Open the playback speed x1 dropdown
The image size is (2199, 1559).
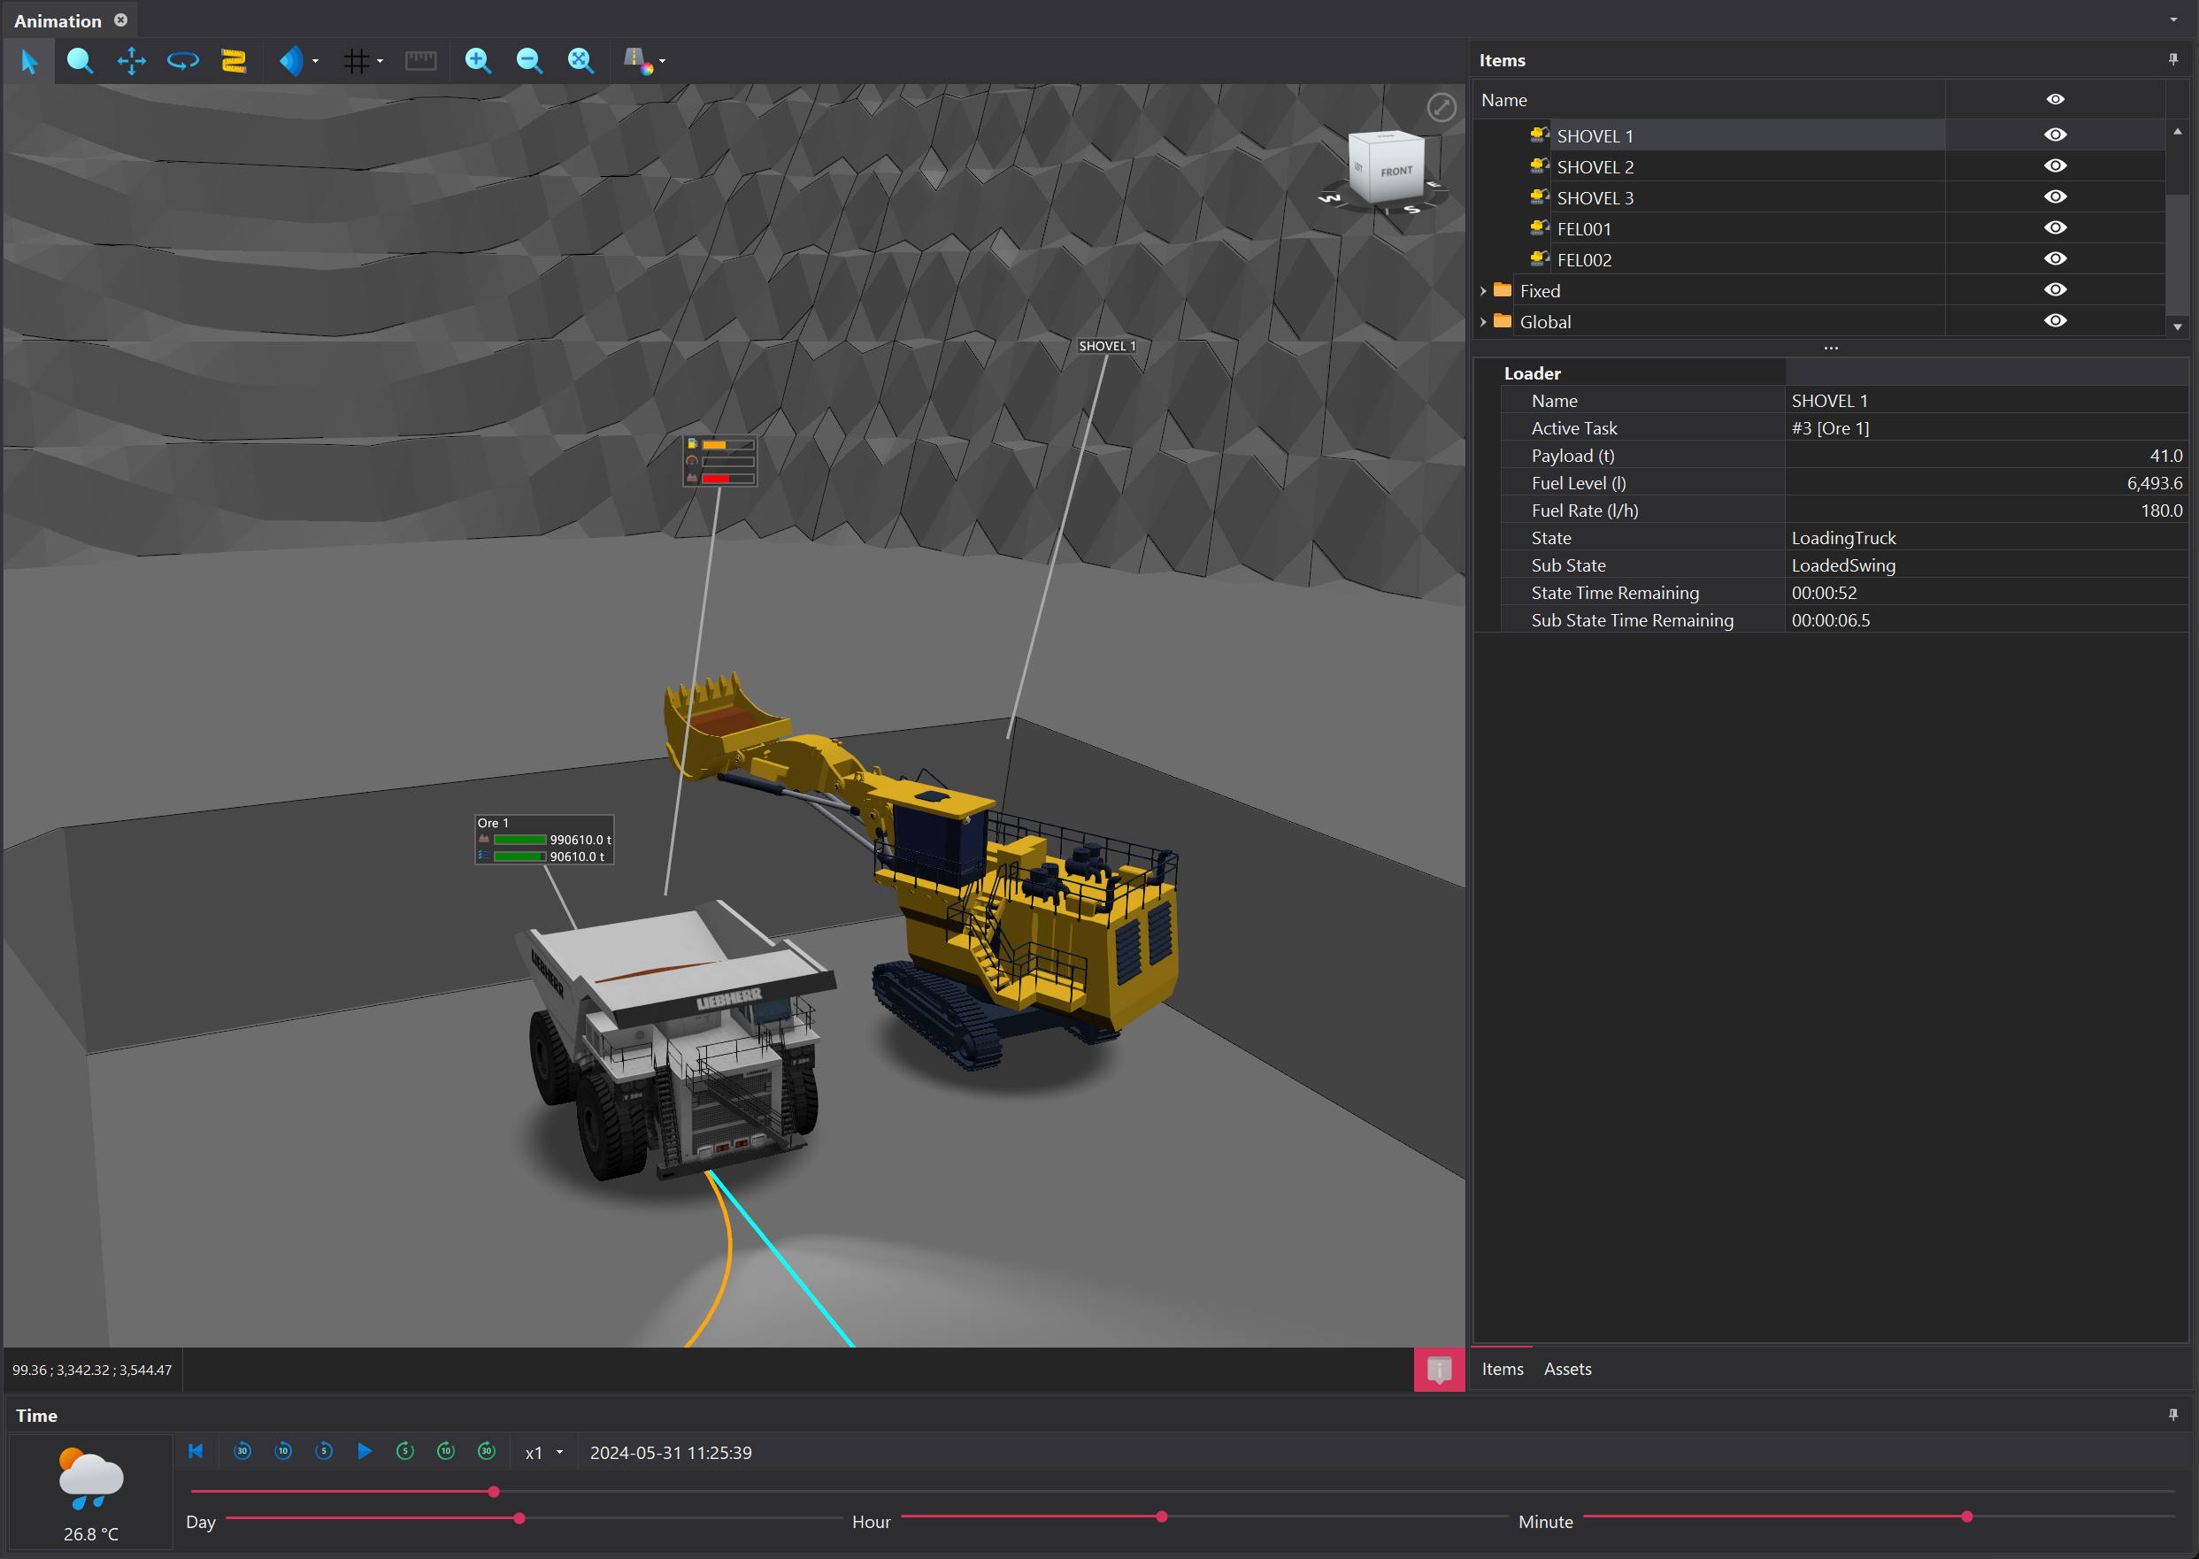point(559,1453)
